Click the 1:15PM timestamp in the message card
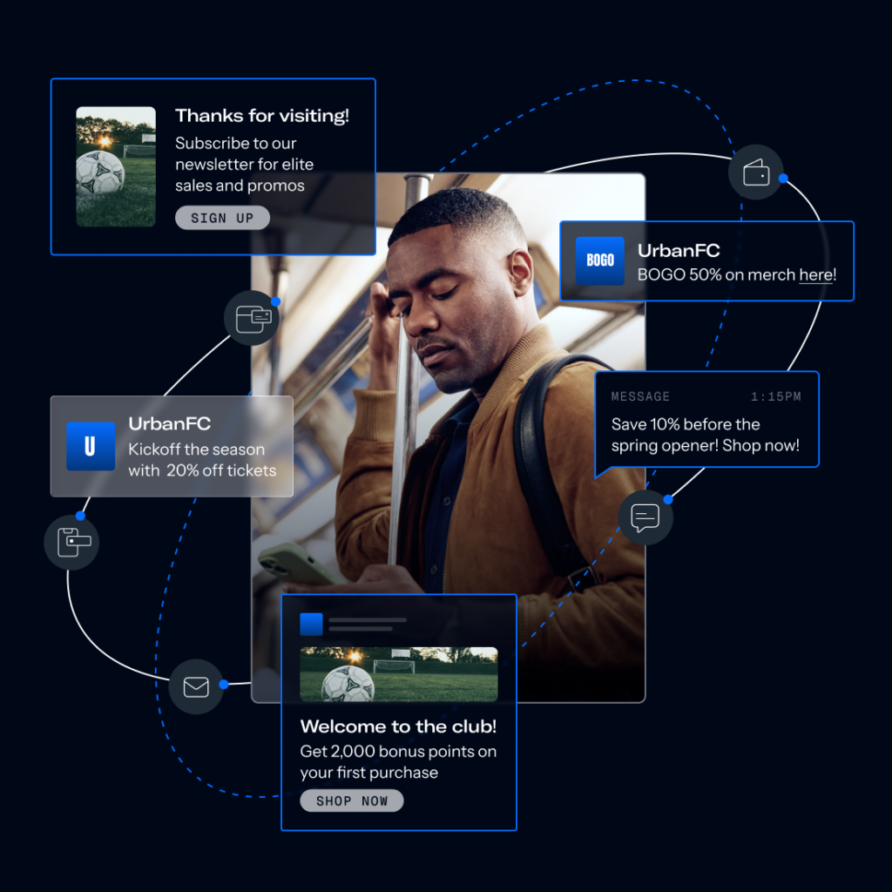The height and width of the screenshot is (892, 892). tap(775, 396)
